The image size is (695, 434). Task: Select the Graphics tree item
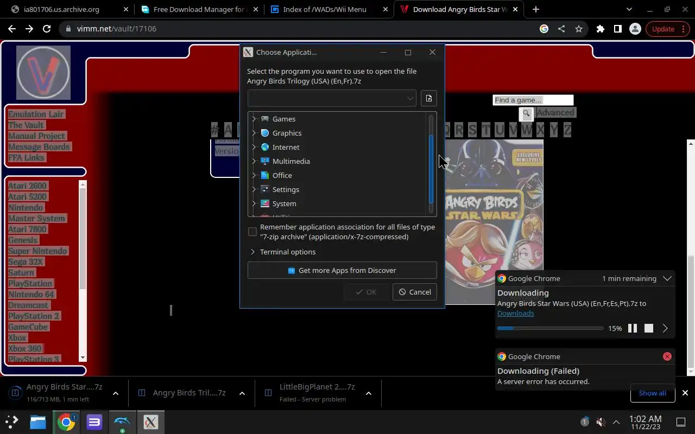pyautogui.click(x=287, y=133)
